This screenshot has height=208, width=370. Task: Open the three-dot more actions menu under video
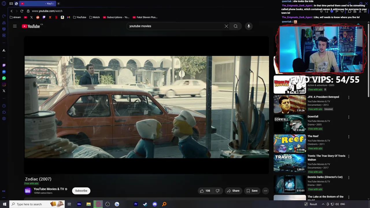click(265, 191)
